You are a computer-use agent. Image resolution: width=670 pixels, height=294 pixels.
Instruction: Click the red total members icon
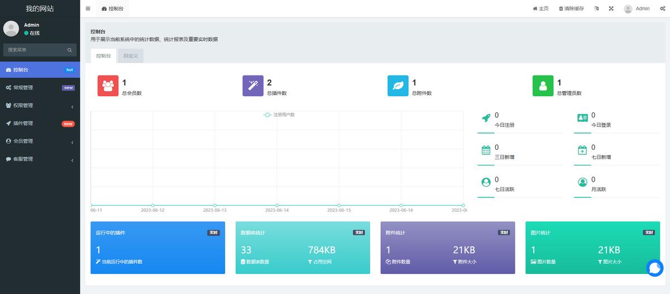108,86
